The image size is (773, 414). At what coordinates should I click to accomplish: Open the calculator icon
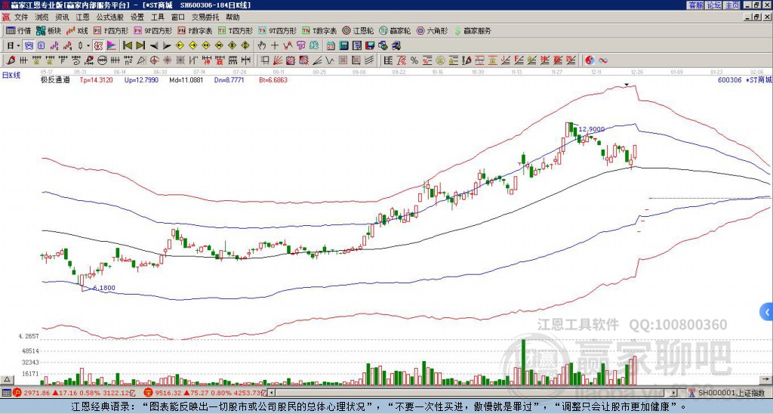343,46
